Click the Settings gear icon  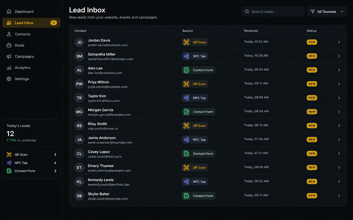(9, 79)
